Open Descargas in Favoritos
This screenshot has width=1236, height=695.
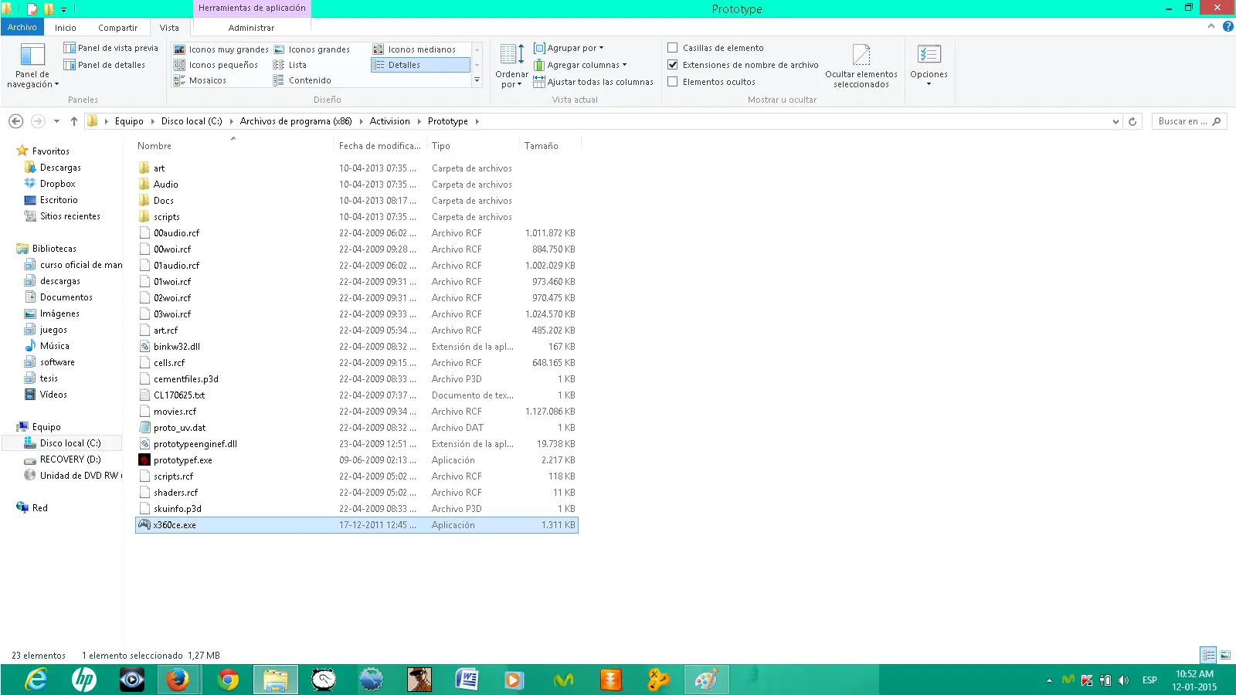(60, 168)
